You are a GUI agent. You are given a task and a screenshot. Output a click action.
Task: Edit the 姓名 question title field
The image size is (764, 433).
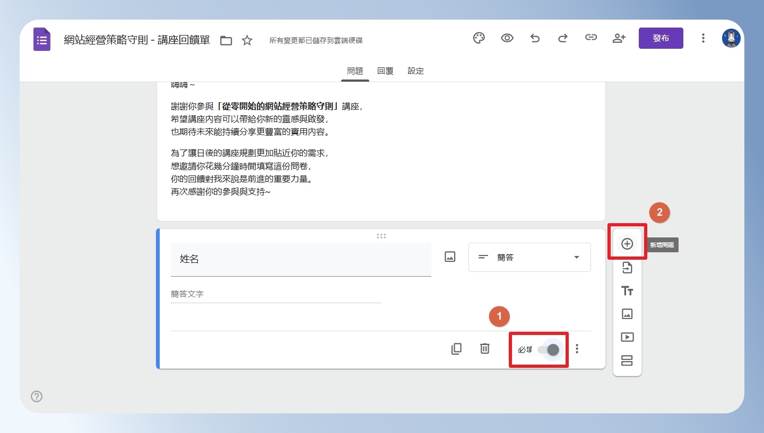tap(301, 260)
